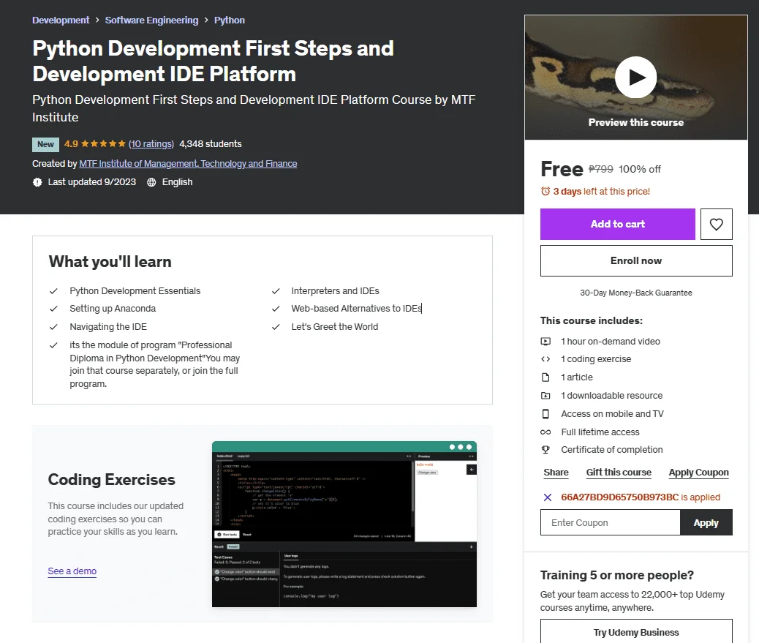This screenshot has height=643, width=759.
Task: Click the 4.9 rating number
Action: 71,144
